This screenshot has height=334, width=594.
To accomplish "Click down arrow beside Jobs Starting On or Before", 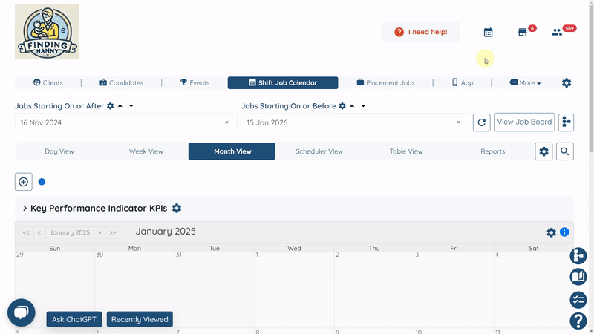I will 363,106.
